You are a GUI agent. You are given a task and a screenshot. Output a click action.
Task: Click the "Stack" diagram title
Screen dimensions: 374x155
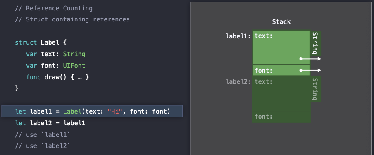click(281, 21)
